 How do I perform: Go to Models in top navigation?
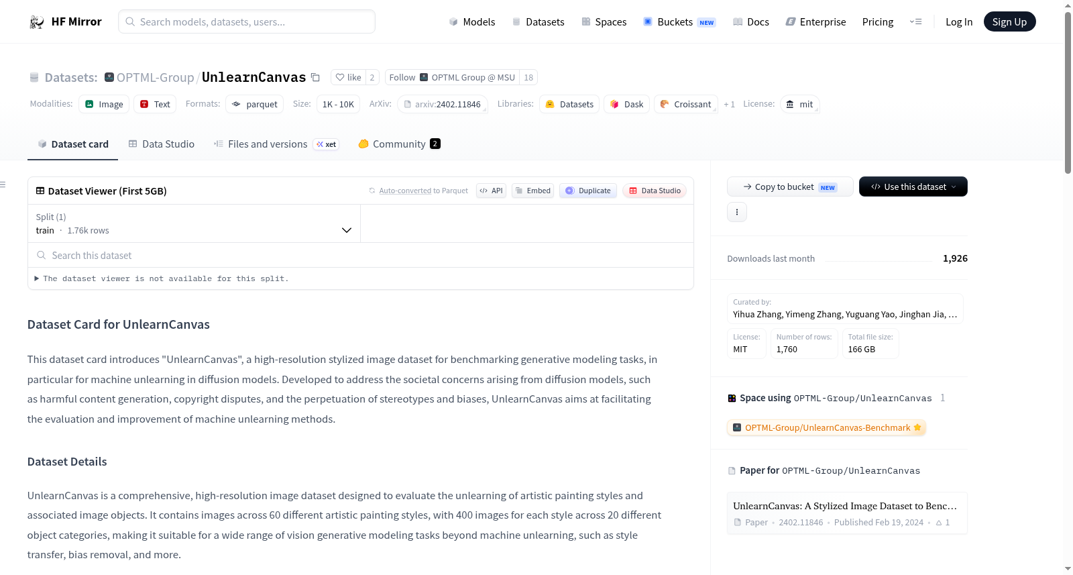[472, 21]
